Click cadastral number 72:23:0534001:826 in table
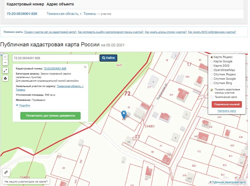The image size is (250, 186). click(22, 14)
